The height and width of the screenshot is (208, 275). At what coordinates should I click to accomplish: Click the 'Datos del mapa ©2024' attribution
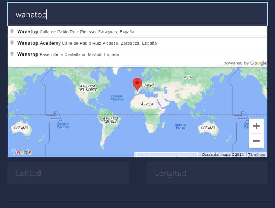(223, 155)
